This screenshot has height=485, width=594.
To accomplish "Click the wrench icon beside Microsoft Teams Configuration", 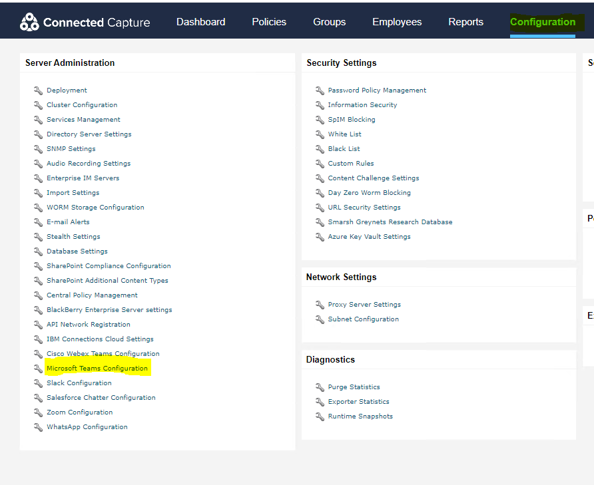I will (x=38, y=369).
